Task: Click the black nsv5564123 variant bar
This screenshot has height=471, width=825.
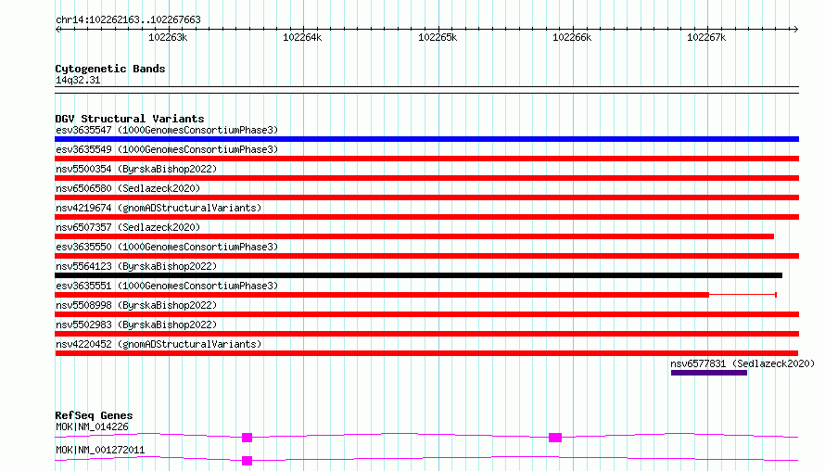Action: pos(418,275)
